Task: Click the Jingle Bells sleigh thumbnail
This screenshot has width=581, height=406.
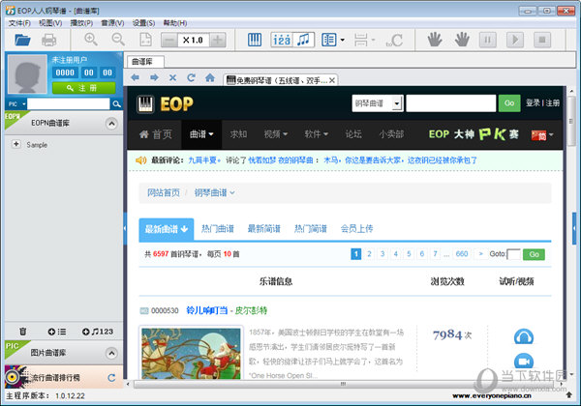Action: pos(191,354)
